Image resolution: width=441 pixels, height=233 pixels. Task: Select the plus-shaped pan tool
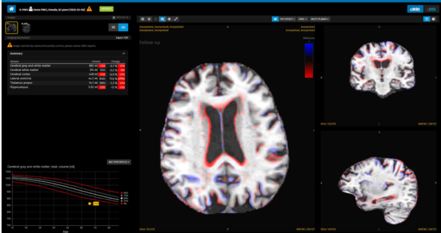point(169,19)
